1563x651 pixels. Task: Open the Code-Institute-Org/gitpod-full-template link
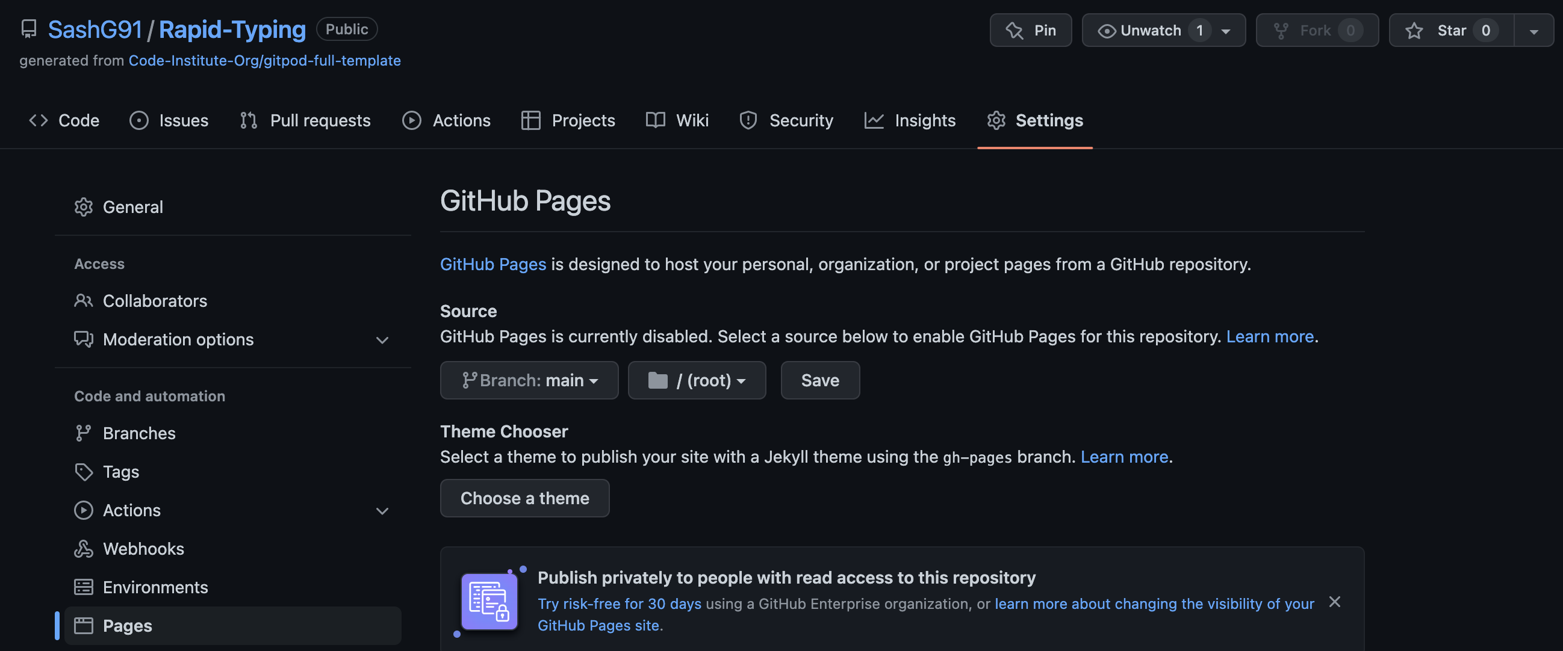pyautogui.click(x=264, y=60)
